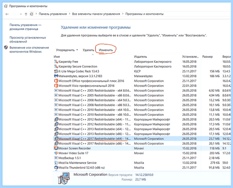The width and height of the screenshot is (233, 188).
Task: Sort by the Версия column header
Action: tap(226, 57)
